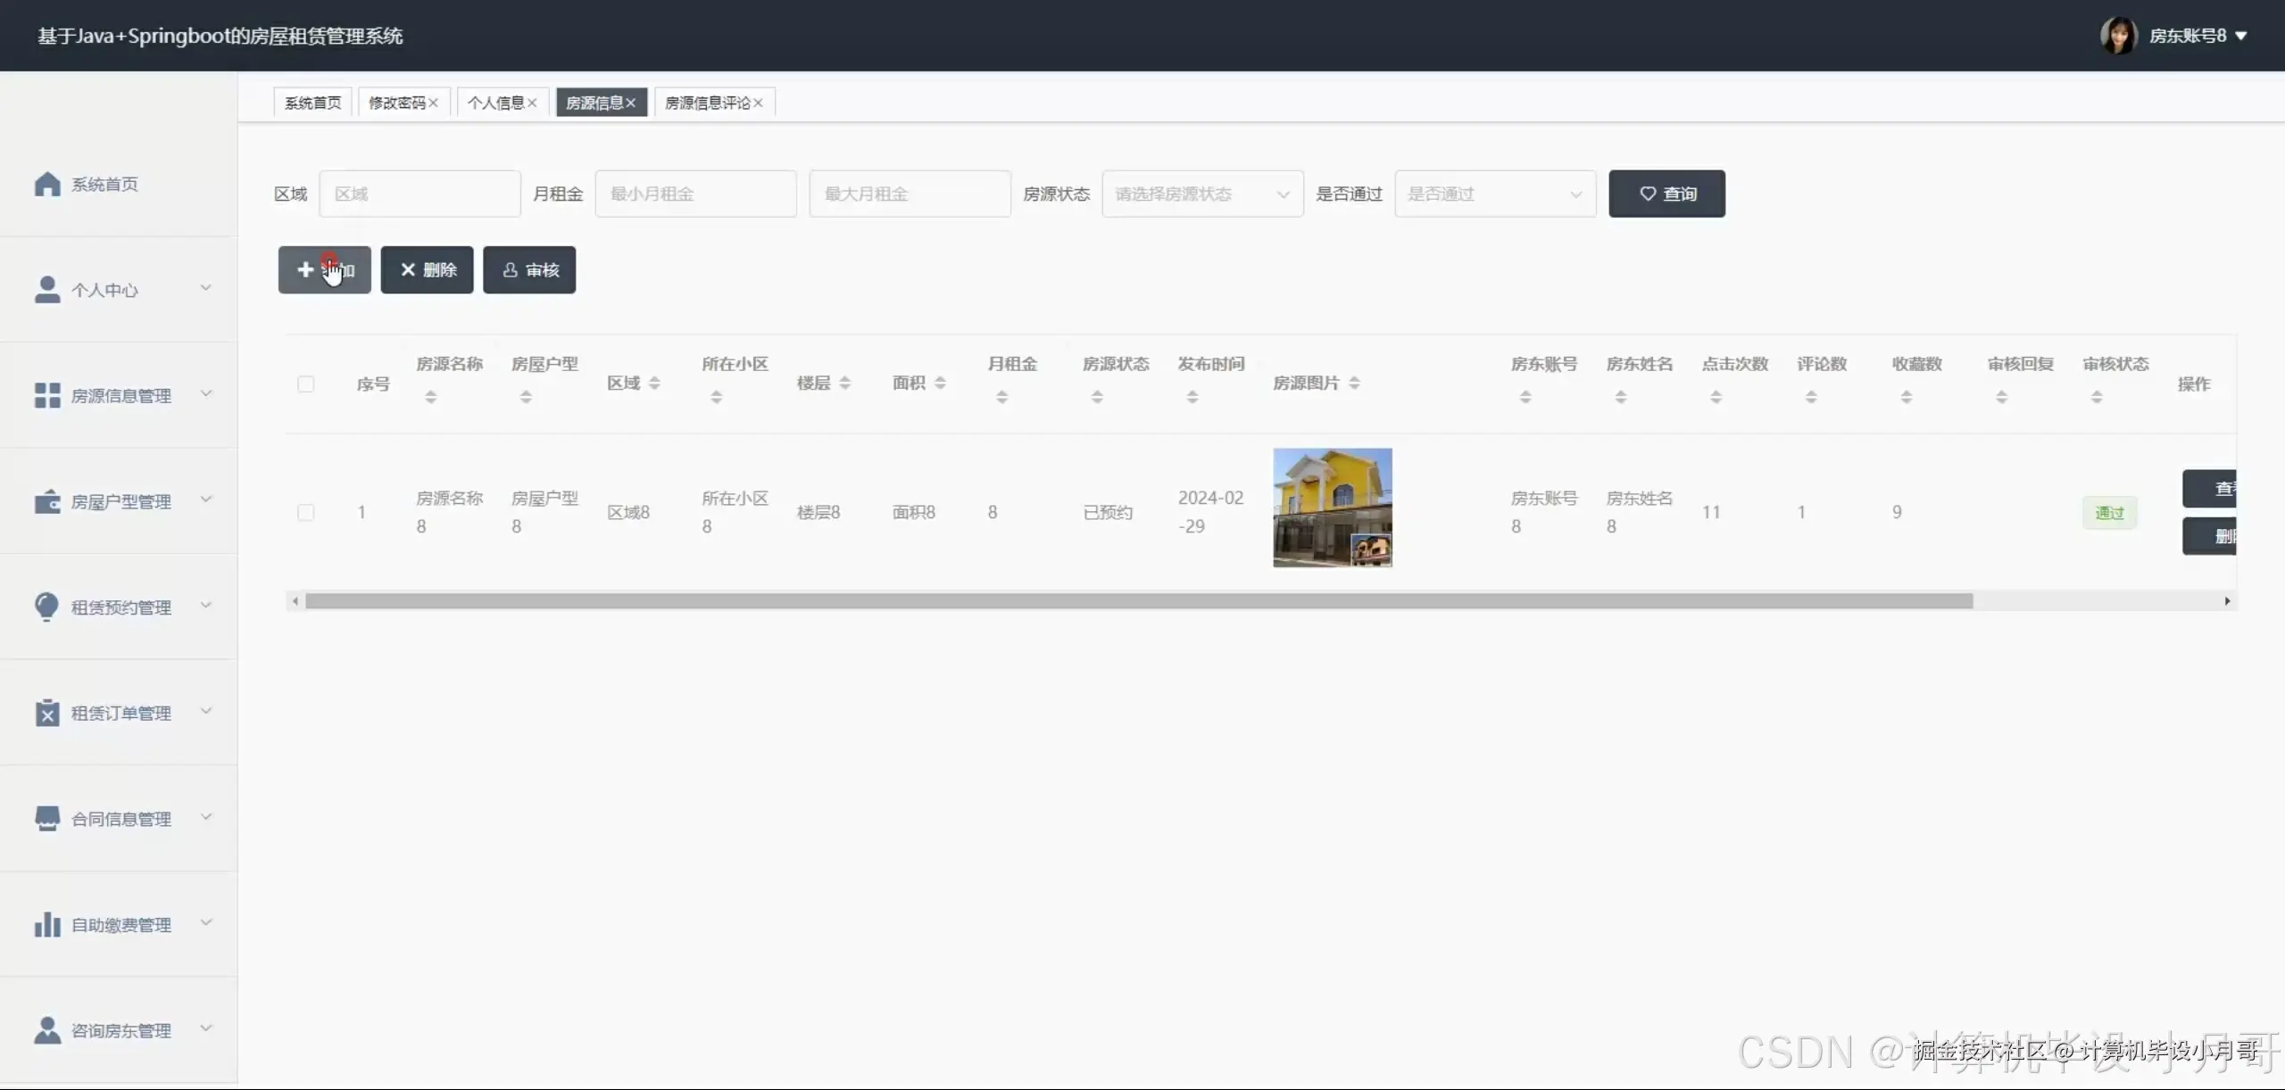Viewport: 2285px width, 1090px height.
Task: Click the home icon for 系统首页
Action: coord(47,184)
